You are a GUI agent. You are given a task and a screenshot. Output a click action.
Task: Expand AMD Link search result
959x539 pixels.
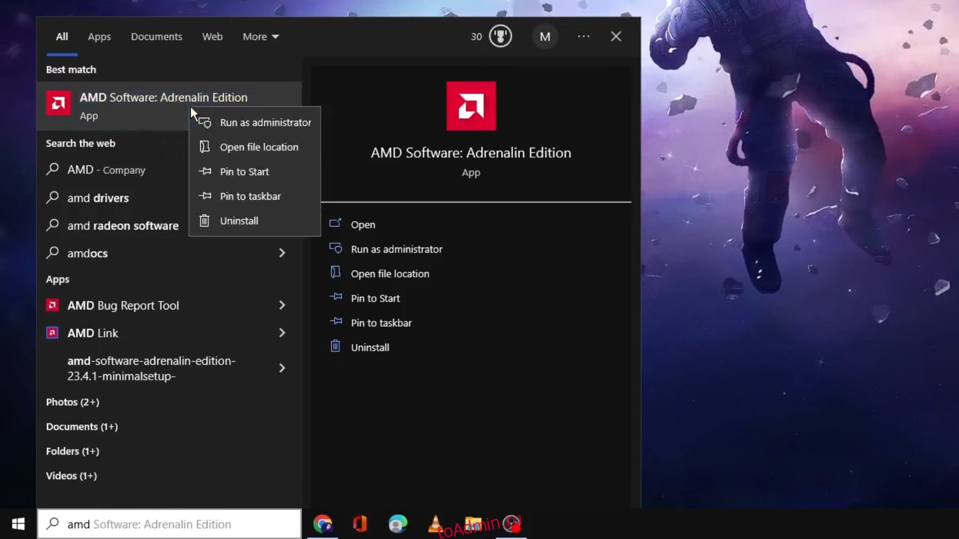point(281,332)
